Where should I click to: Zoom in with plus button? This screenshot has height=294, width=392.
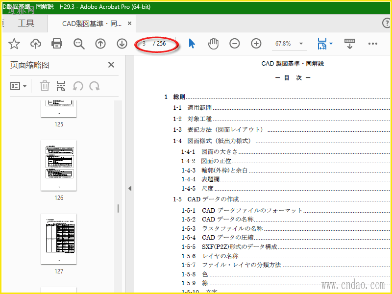coord(256,44)
